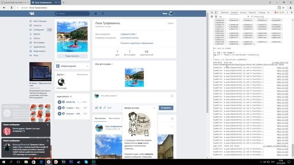294x165 pixels.
Task: Play the TroyBoi audio track
Action: [x=59, y=108]
